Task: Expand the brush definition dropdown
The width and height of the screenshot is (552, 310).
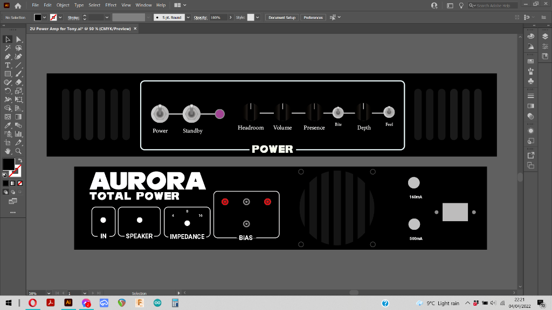Action: [x=188, y=17]
